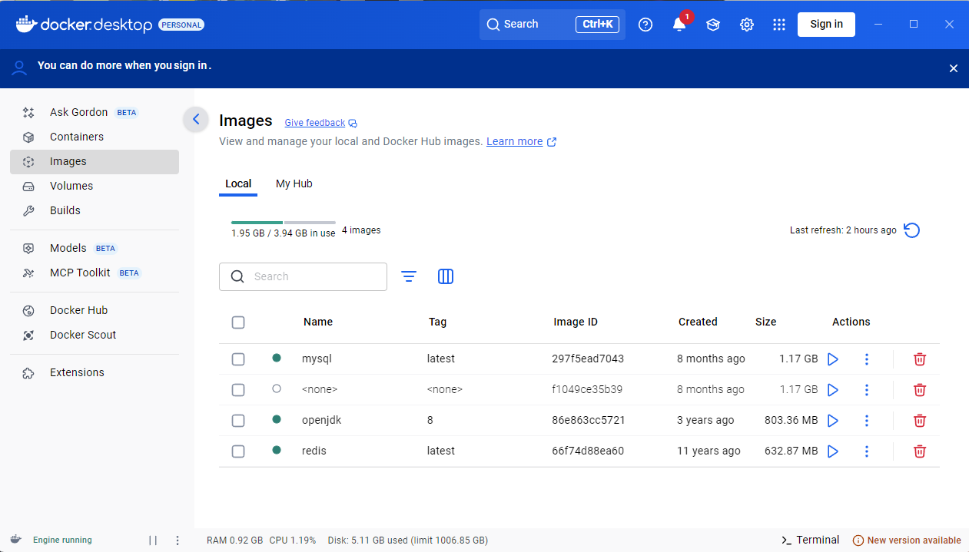Open more actions for <none> image
969x552 pixels.
tap(867, 389)
